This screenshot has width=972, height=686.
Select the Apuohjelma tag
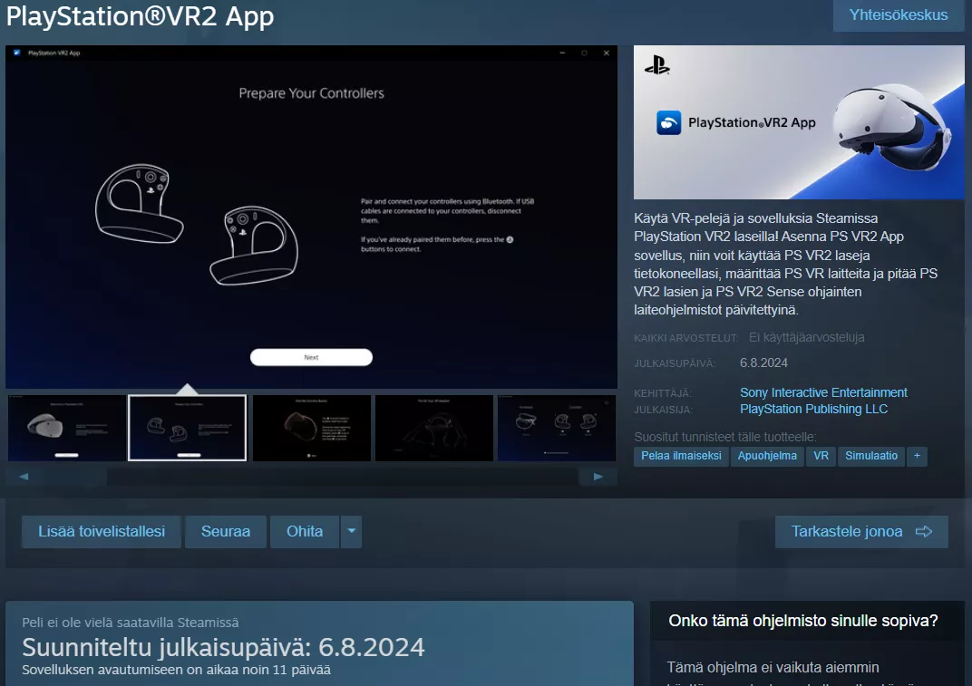tap(767, 456)
